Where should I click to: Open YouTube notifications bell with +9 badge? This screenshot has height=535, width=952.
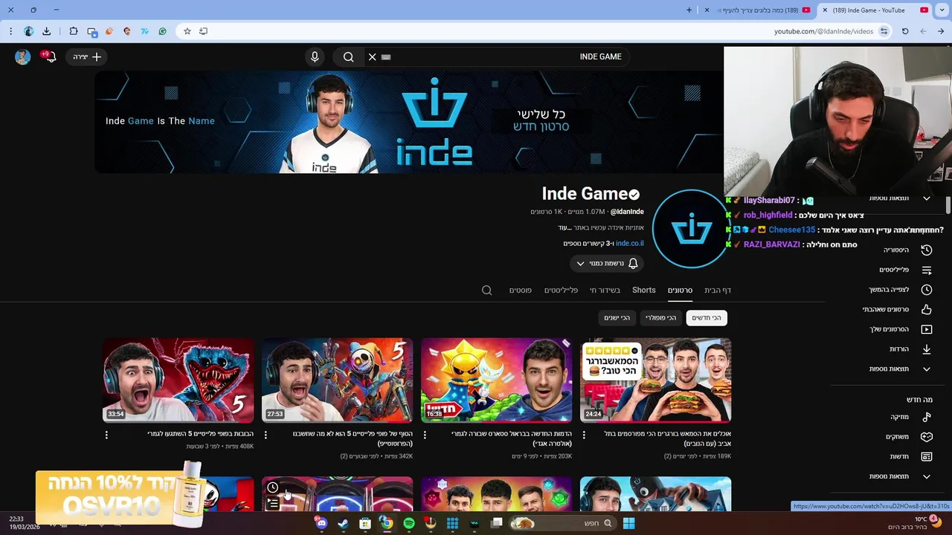pyautogui.click(x=50, y=56)
